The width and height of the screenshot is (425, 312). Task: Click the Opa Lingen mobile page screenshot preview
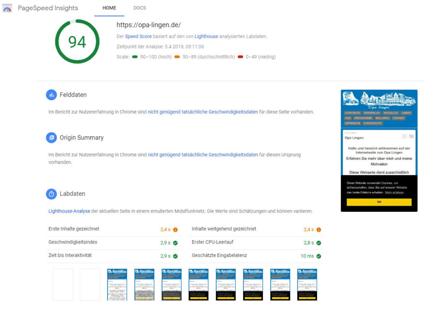379,150
